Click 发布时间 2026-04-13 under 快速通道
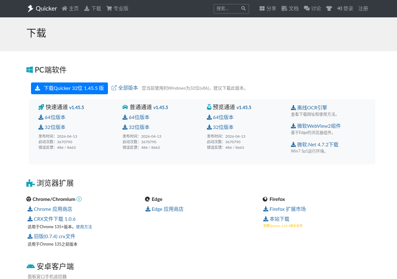This screenshot has width=397, height=279. point(58,136)
